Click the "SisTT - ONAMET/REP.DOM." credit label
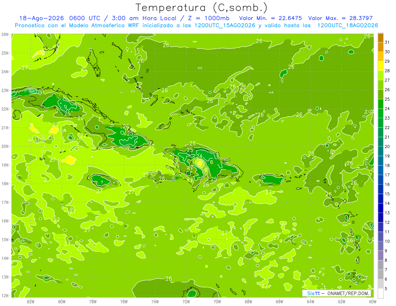Screen dimensions: 396x306 pyautogui.click(x=336, y=293)
